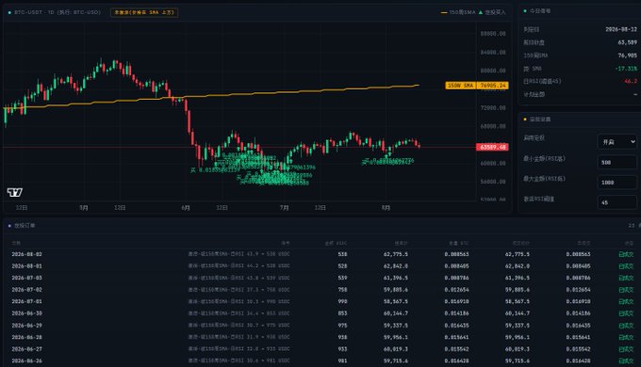Click the 72000.00 price axis label

(x=493, y=107)
